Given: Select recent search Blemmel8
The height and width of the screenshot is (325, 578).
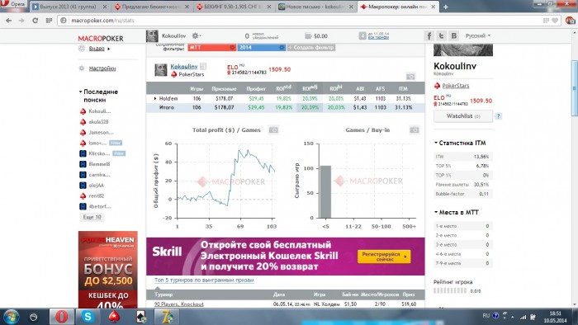Looking at the screenshot, I should (x=99, y=164).
